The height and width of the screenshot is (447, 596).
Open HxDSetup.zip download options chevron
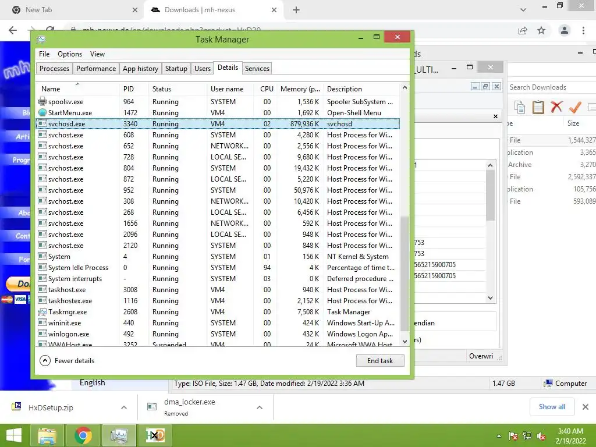124,407
